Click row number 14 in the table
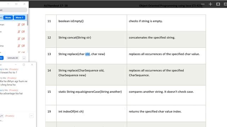This screenshot has height=127, width=227. click(49, 71)
